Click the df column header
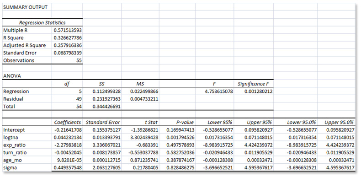This screenshot has height=177, width=361. click(x=67, y=84)
